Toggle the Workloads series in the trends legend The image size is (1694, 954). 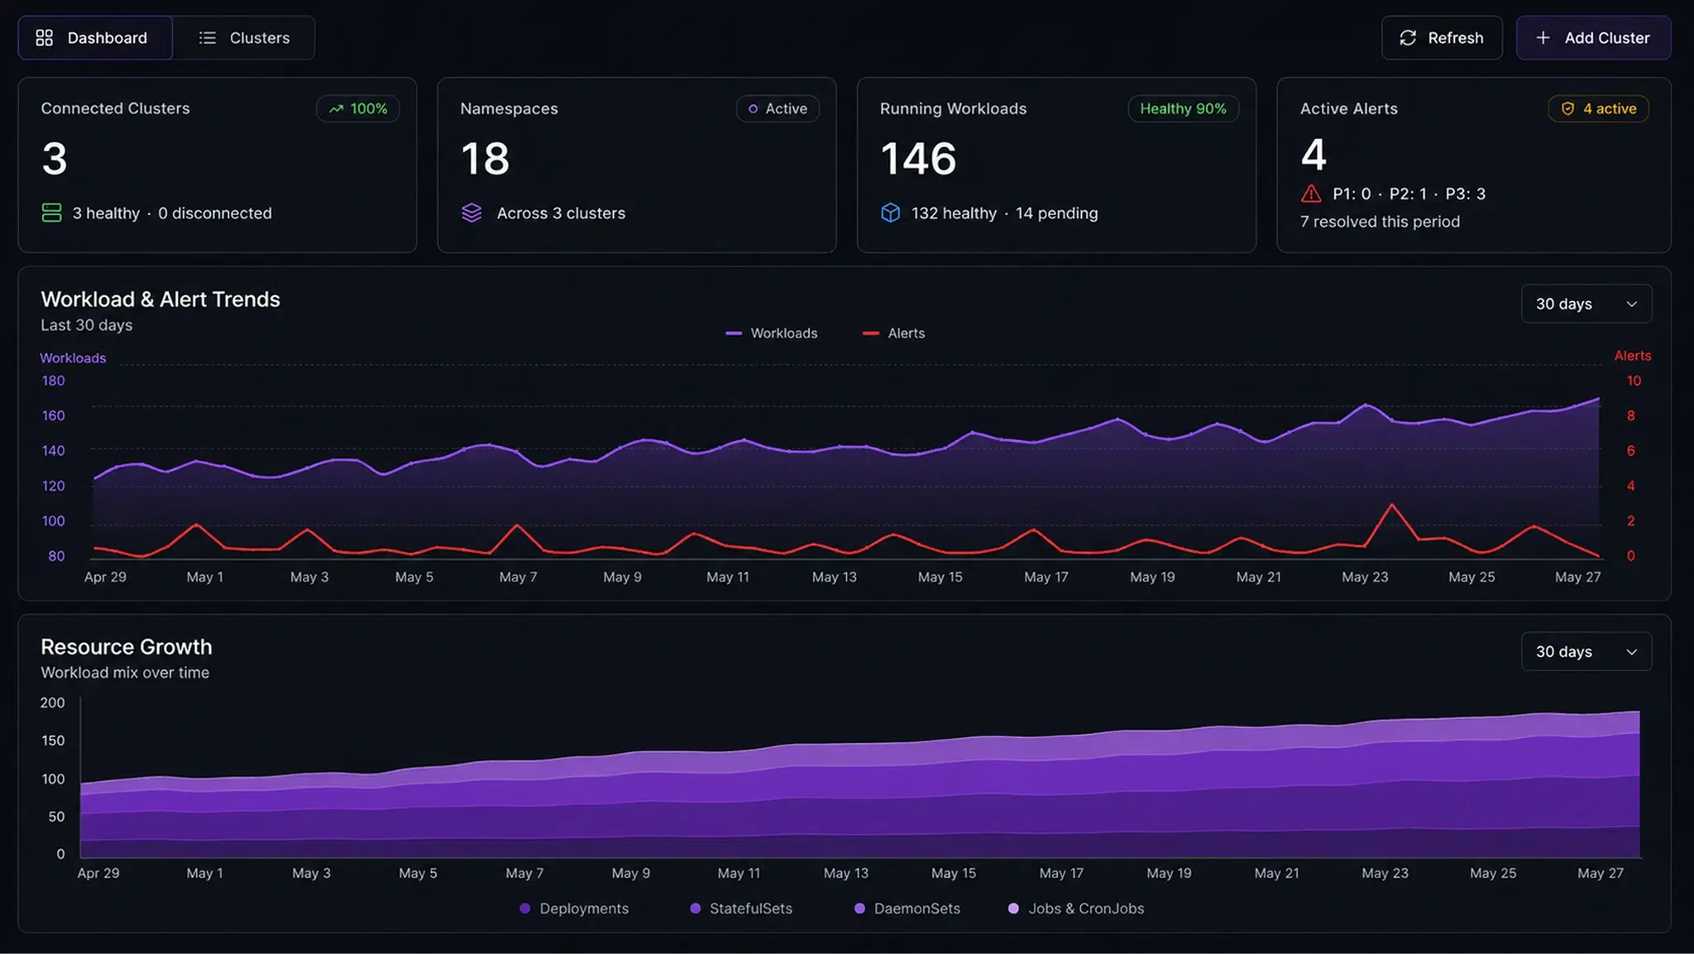tap(772, 333)
